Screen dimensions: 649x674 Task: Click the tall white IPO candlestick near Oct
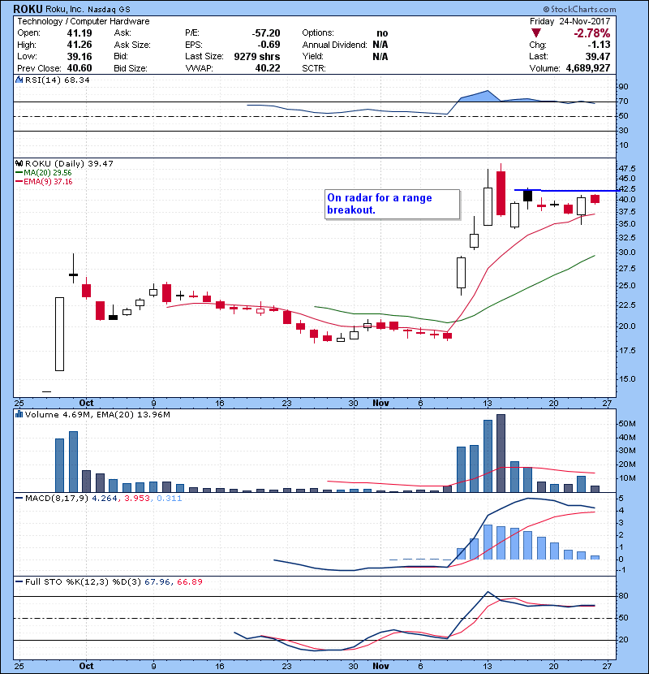click(x=60, y=334)
